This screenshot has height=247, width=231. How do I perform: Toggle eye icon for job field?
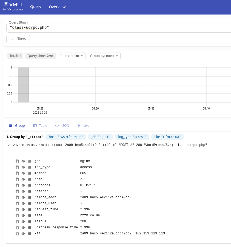tap(23, 161)
